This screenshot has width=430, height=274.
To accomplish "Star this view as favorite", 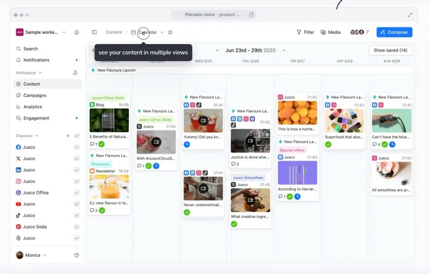I will pos(170,32).
